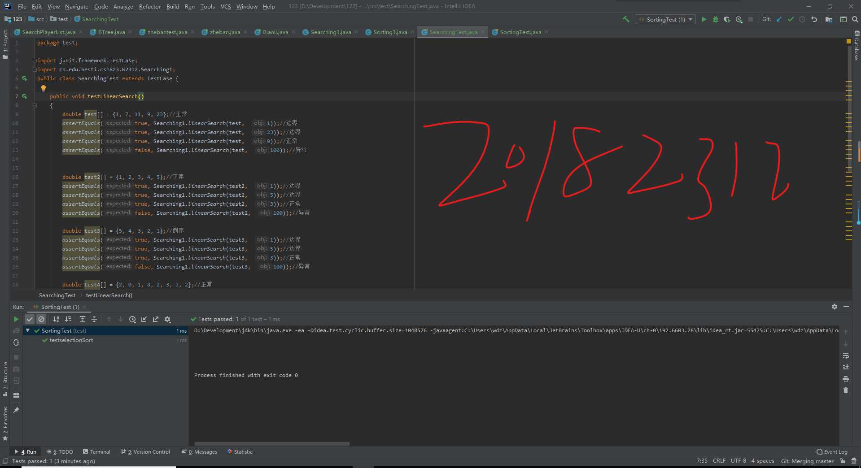Switch to Searching1.java editor tab

[x=331, y=32]
